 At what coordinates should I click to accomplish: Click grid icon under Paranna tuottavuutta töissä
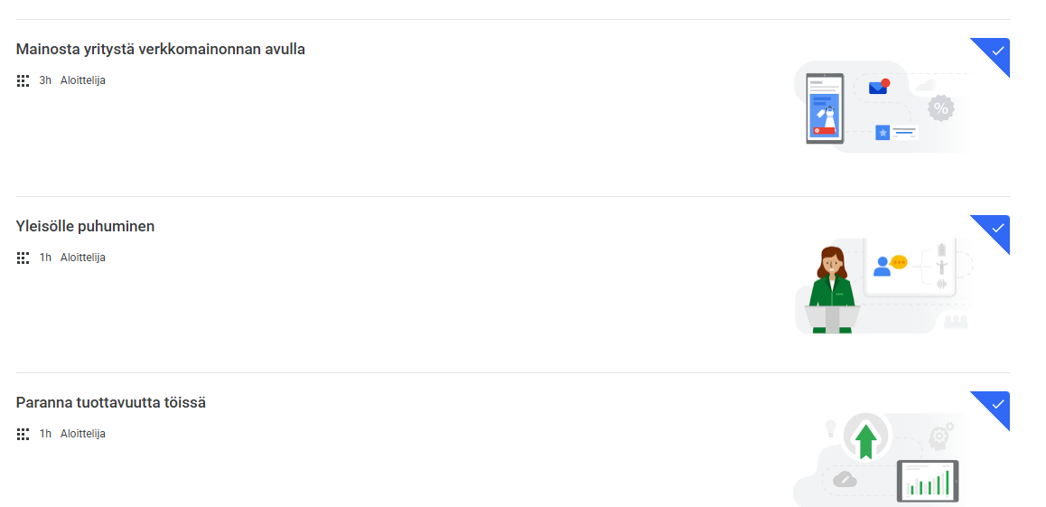pyautogui.click(x=23, y=435)
